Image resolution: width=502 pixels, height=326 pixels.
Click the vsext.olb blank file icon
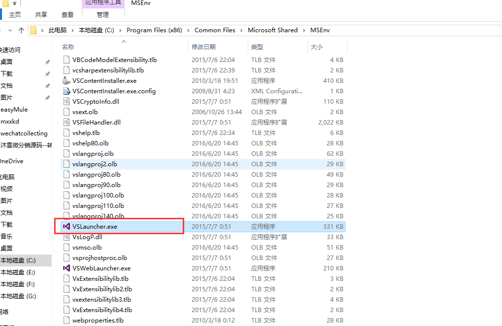(66, 112)
